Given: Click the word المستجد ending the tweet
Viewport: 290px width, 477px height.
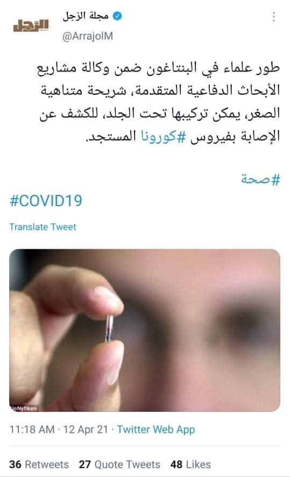Looking at the screenshot, I should coord(111,136).
